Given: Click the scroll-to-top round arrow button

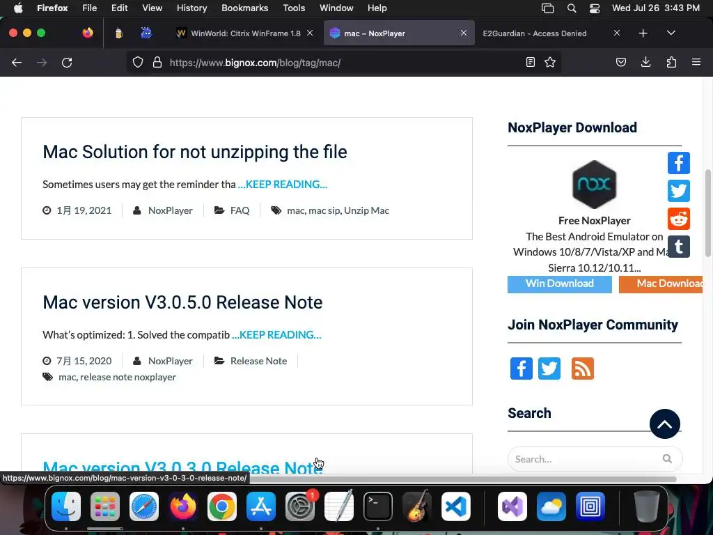Looking at the screenshot, I should pos(665,424).
